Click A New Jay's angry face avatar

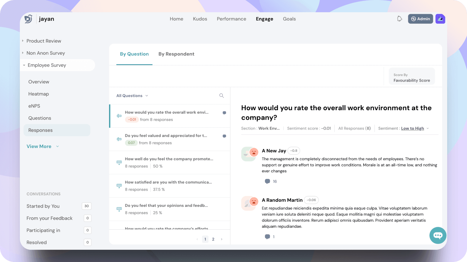254,152
